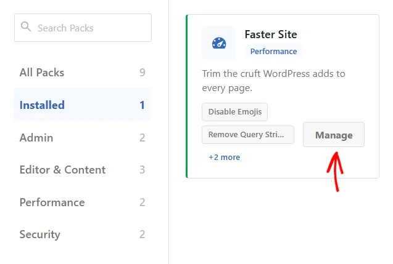Click the Performance tag on Faster Site
Screen dimensions: 393x264
click(273, 51)
